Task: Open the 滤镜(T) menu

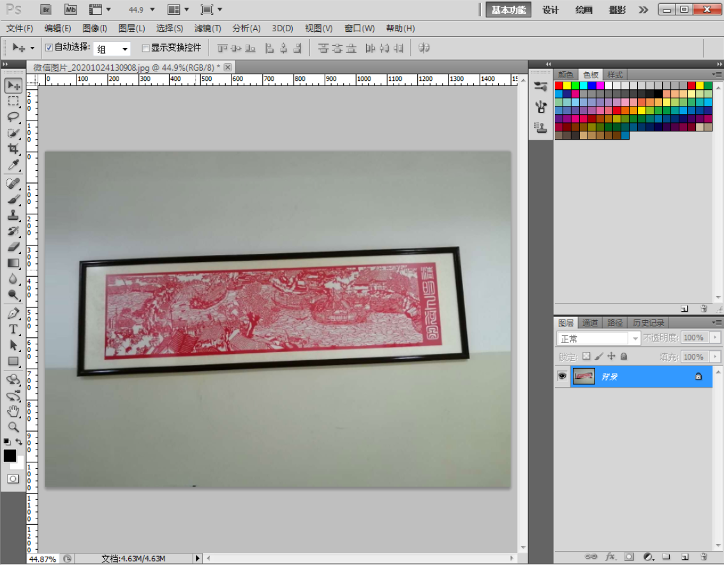Action: coord(208,28)
